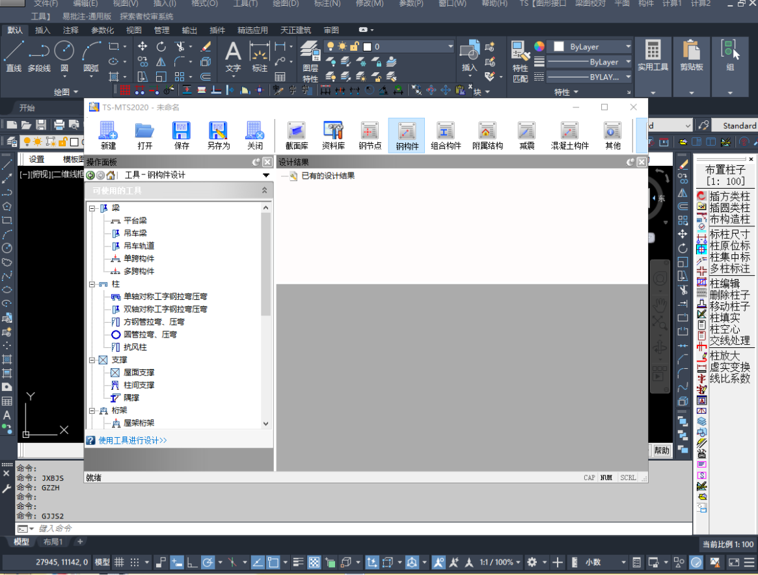Open the 布局1 layout tab

(x=53, y=542)
